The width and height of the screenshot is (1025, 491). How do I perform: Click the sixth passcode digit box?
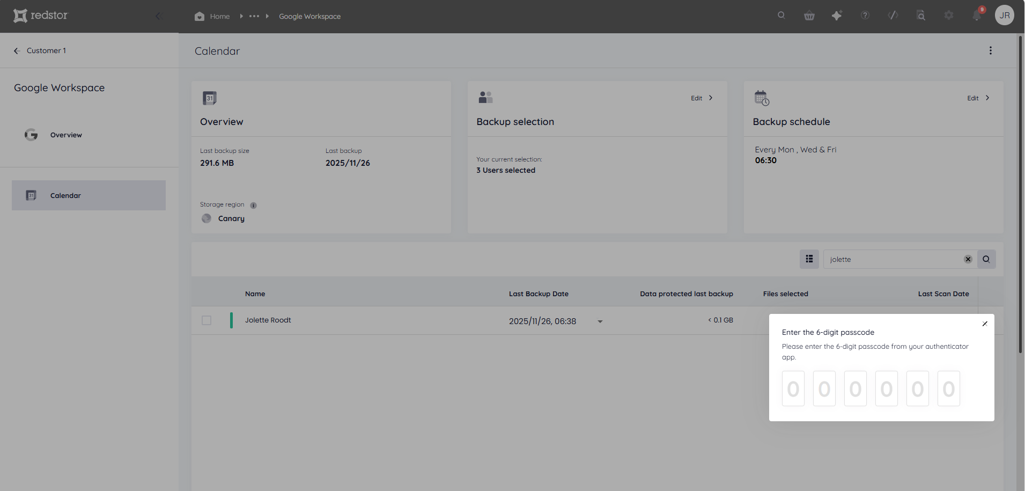click(x=949, y=389)
